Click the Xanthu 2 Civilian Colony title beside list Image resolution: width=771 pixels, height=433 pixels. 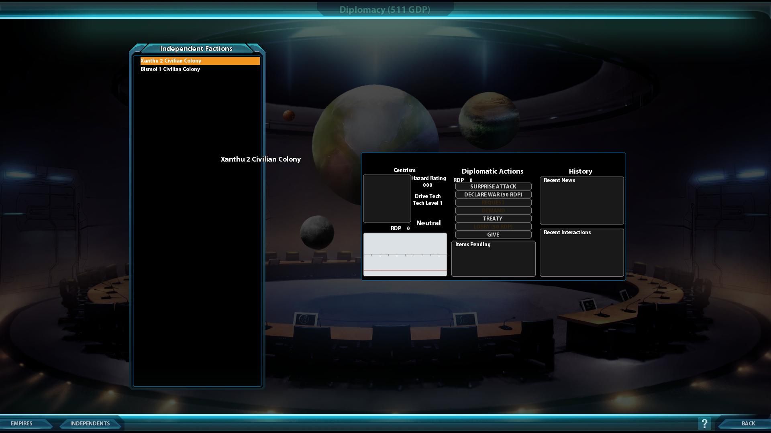click(x=261, y=159)
